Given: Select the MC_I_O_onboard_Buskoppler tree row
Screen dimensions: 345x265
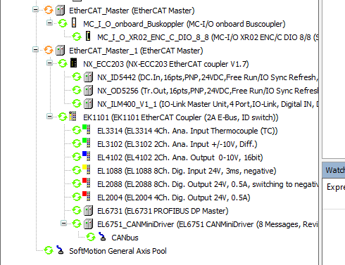Looking at the screenshot, I should [x=184, y=24].
